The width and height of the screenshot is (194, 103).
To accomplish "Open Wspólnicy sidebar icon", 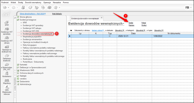I will coord(7,80).
